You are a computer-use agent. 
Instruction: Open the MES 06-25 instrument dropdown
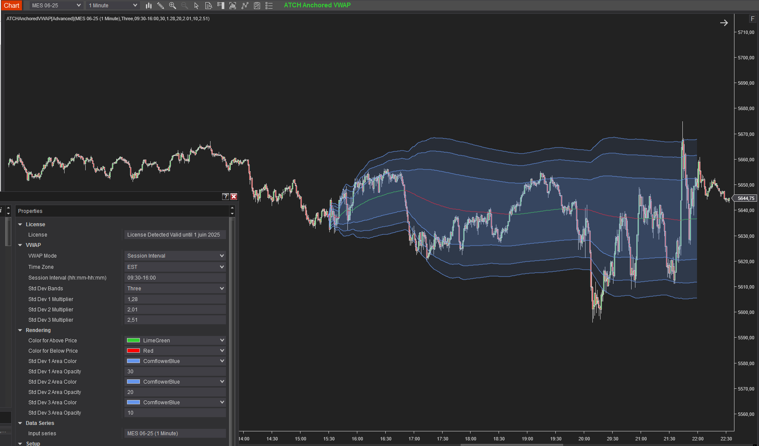pyautogui.click(x=56, y=6)
